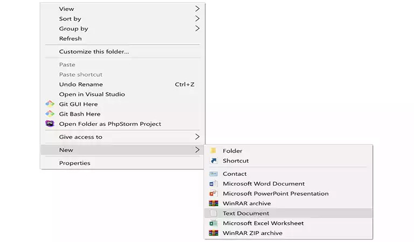
Task: Click the Contact card icon
Action: (213, 174)
